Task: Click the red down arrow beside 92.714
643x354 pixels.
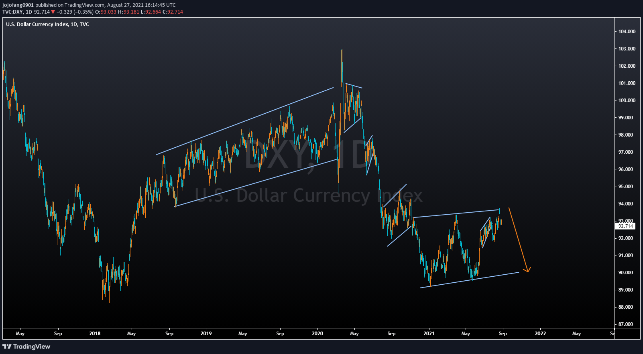Action: pos(53,12)
